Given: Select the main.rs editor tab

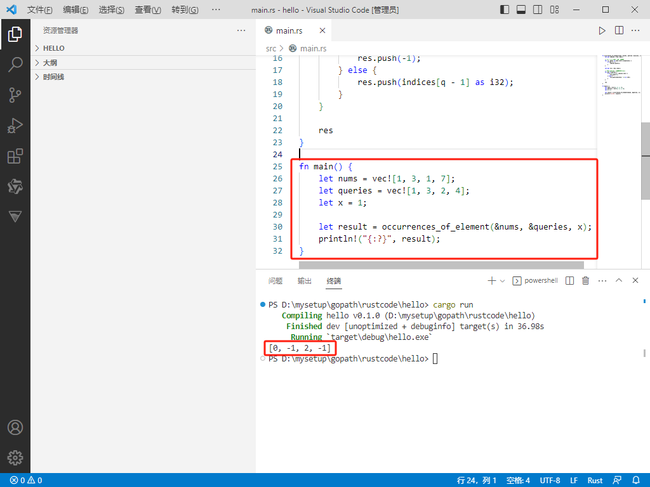Looking at the screenshot, I should pyautogui.click(x=294, y=30).
